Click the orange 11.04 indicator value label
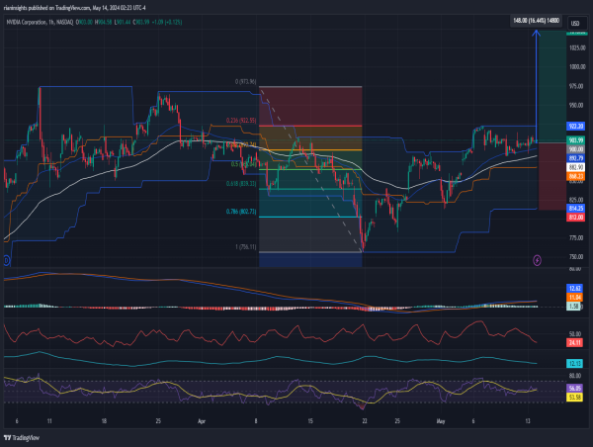Screen dimensions: 593x447 pyautogui.click(x=574, y=298)
